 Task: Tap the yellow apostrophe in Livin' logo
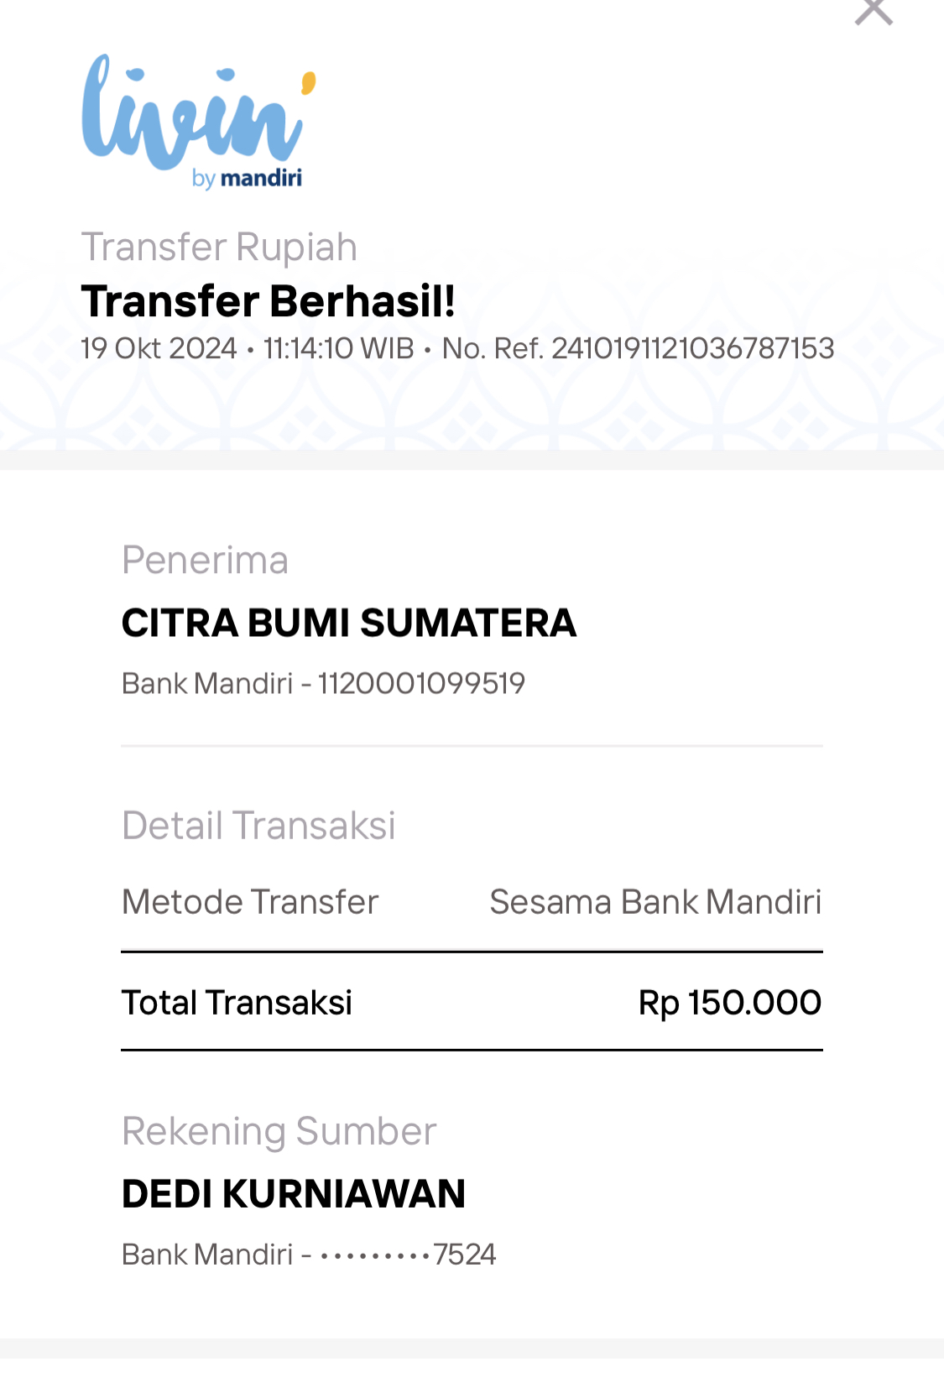309,82
